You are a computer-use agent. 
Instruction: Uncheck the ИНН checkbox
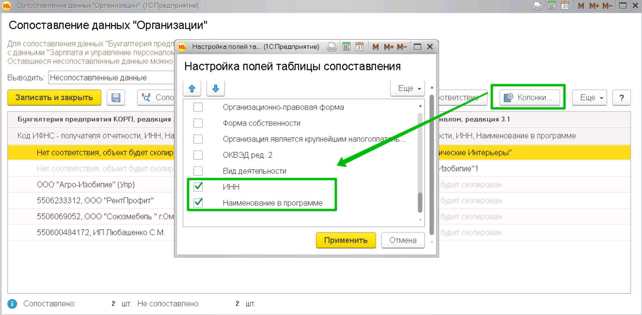[x=198, y=187]
